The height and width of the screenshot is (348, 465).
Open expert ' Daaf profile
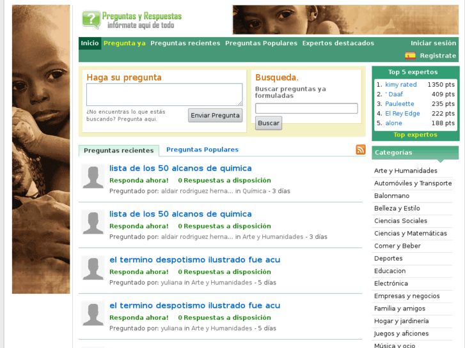pyautogui.click(x=394, y=94)
